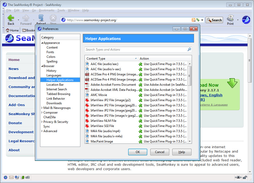Click the webpage scrollbar down arrow

(x=250, y=172)
